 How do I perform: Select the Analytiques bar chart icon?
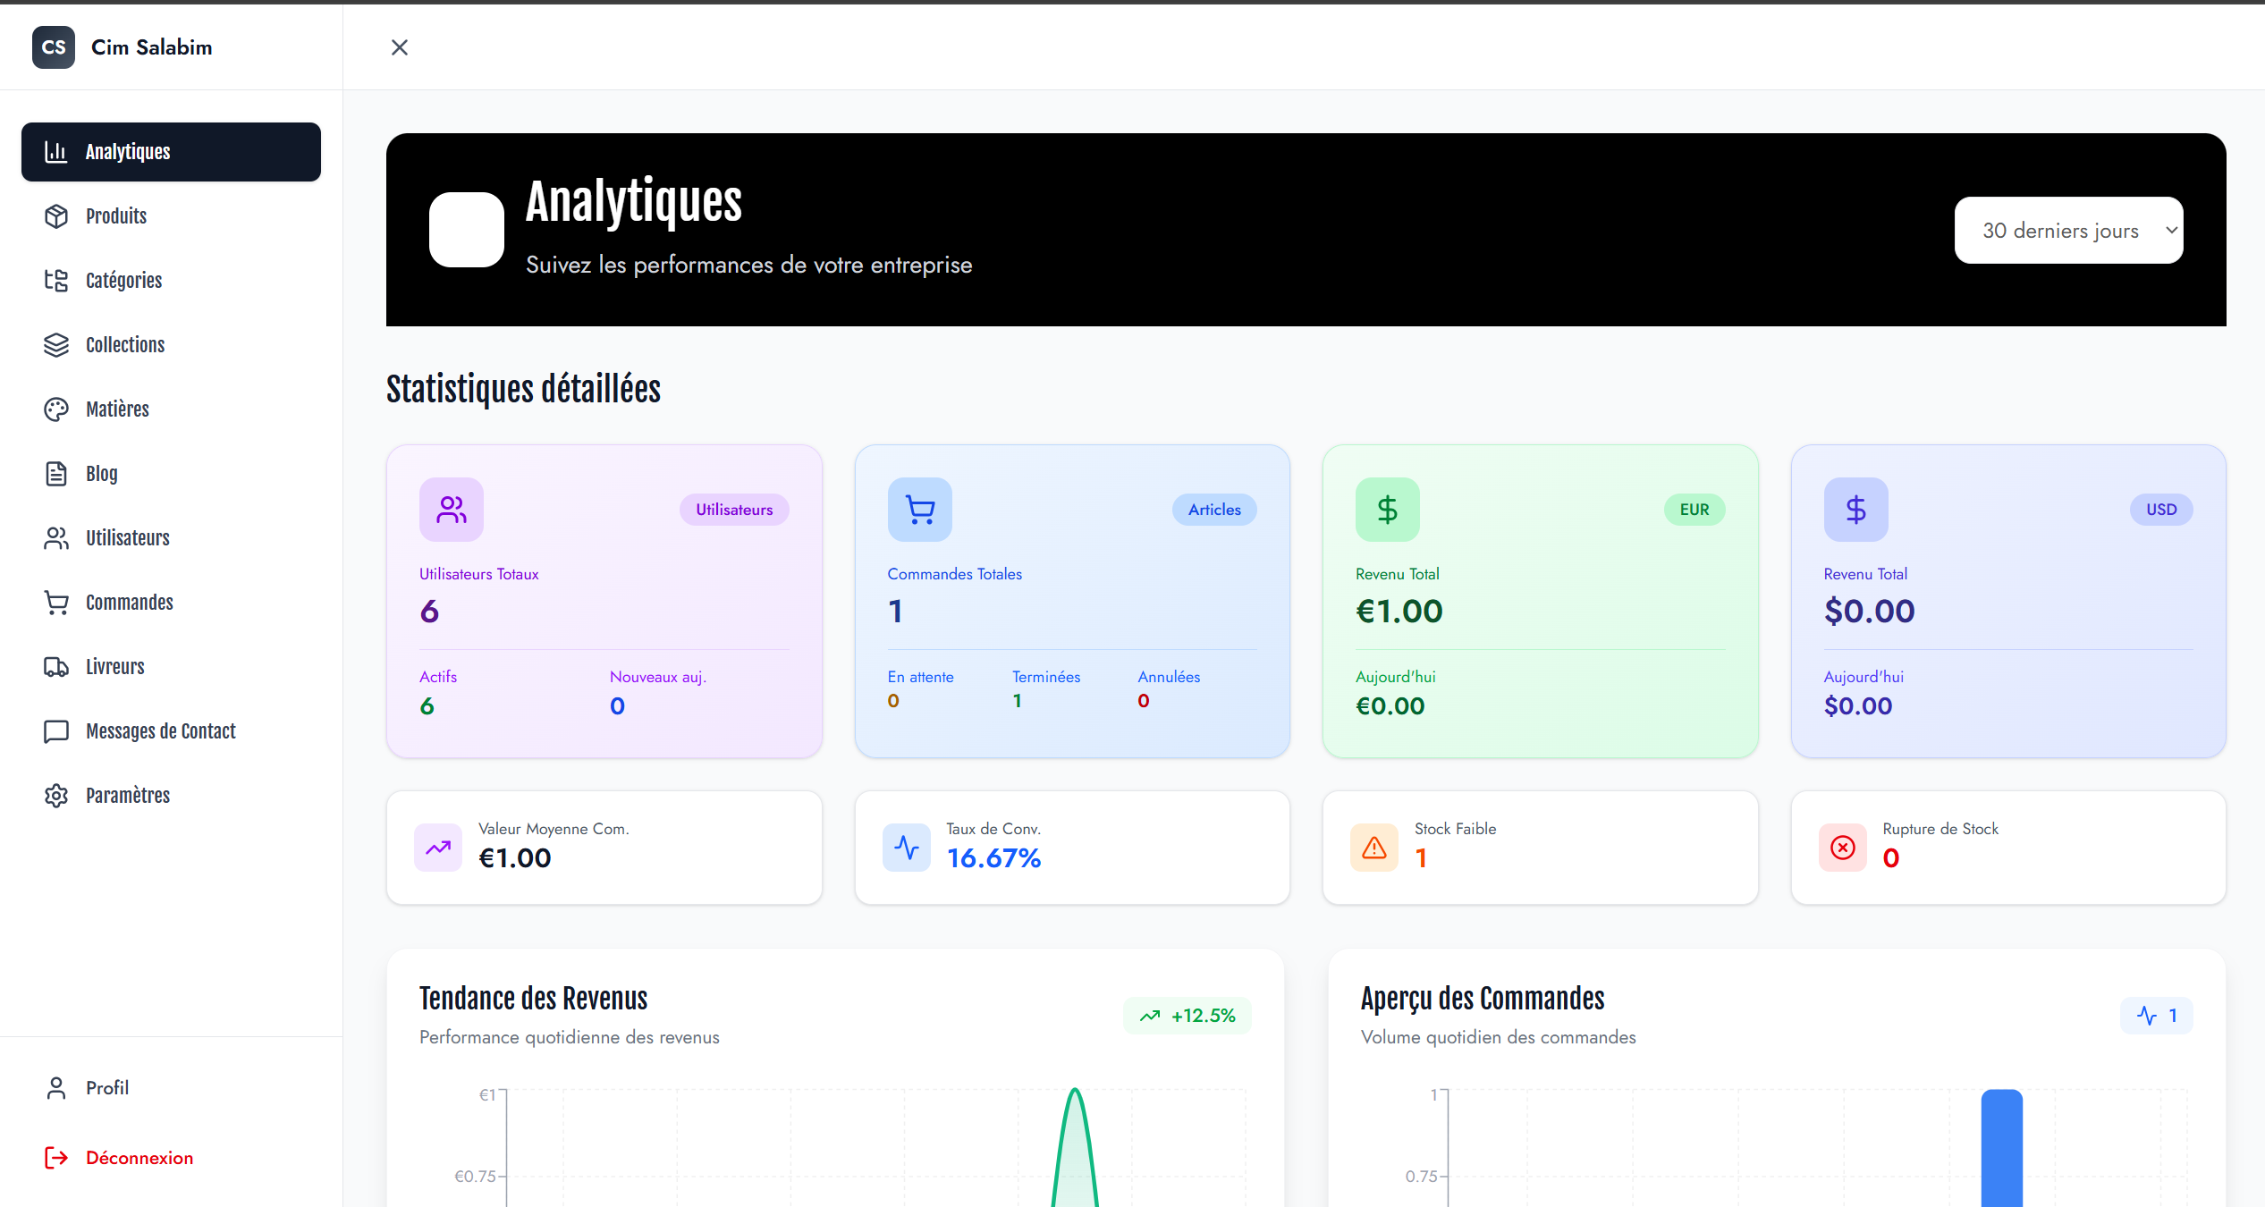tap(56, 151)
